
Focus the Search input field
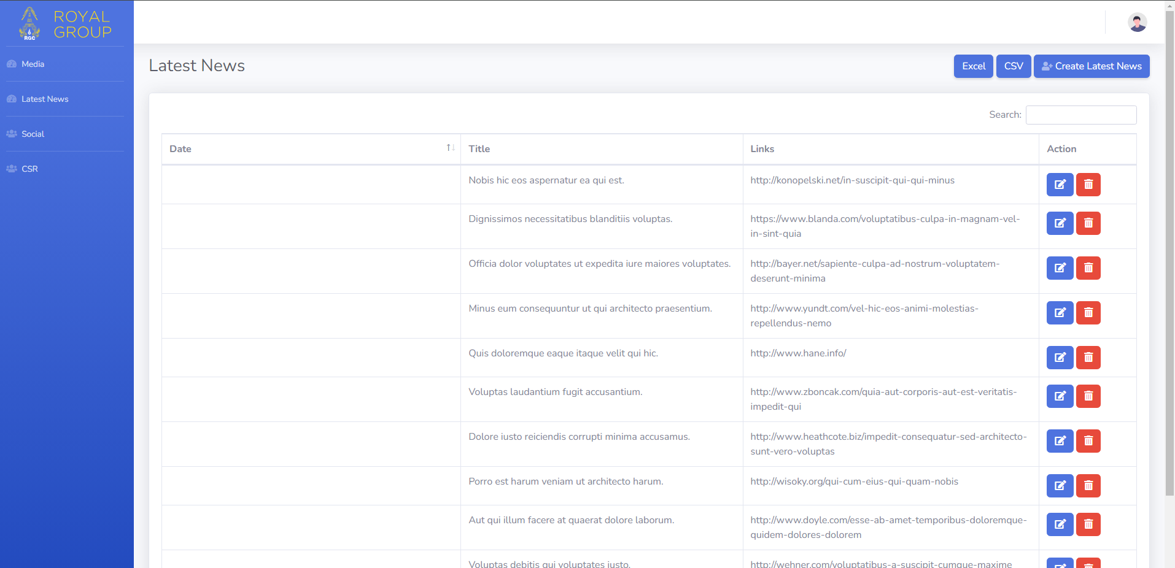(1080, 115)
